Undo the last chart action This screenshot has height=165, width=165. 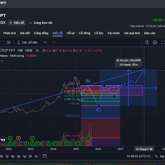[45, 43]
